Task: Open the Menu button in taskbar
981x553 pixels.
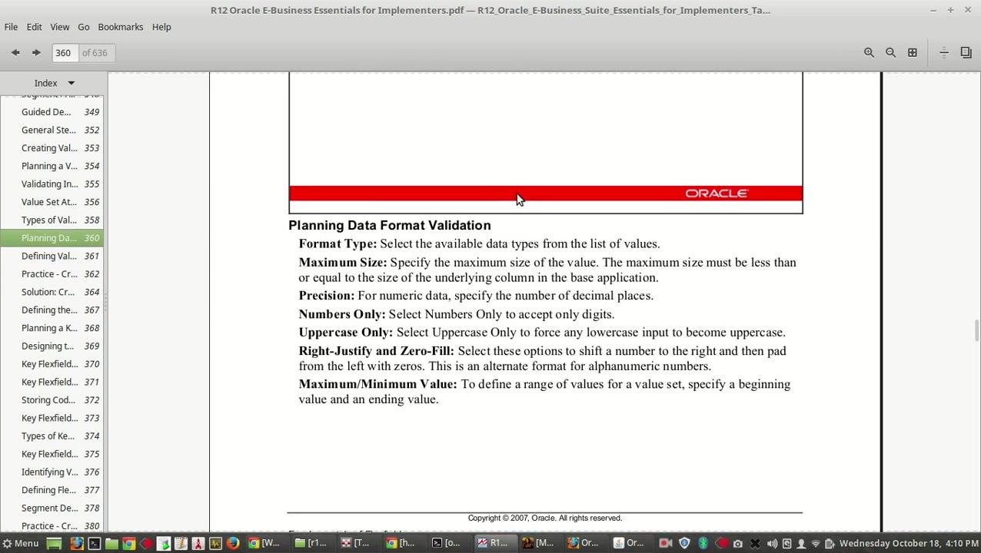Action: coord(21,543)
